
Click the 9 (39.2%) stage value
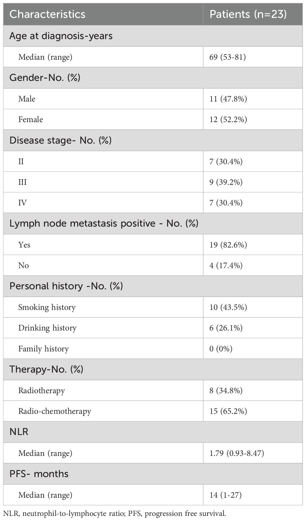click(226, 182)
